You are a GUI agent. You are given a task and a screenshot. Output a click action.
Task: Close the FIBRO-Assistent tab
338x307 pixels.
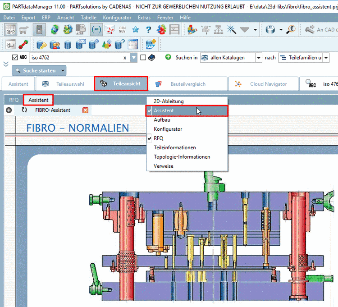[x=85, y=110]
